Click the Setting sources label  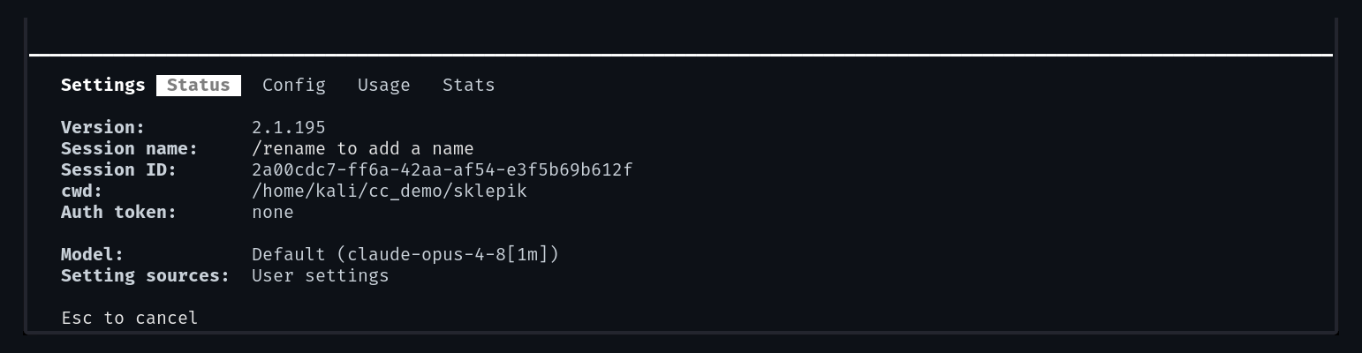coord(146,276)
